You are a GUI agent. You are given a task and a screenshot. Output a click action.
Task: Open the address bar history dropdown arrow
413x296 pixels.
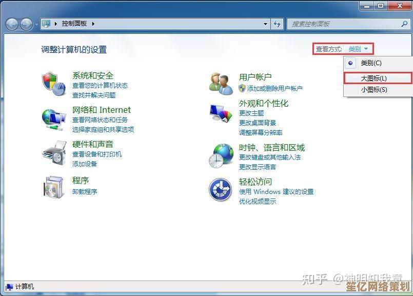(x=265, y=24)
